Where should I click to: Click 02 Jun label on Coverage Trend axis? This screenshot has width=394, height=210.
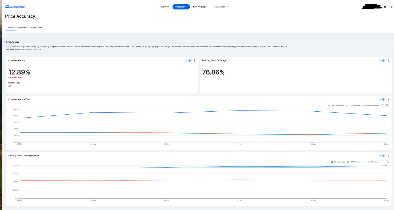click(x=313, y=200)
